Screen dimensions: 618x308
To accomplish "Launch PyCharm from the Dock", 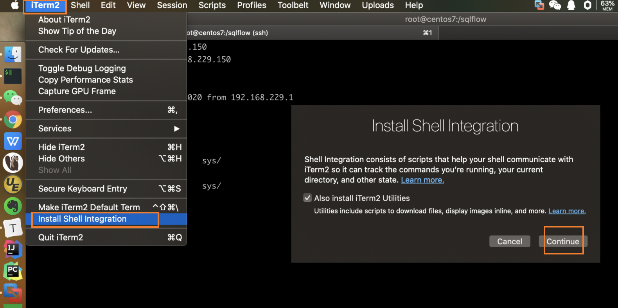I will pyautogui.click(x=13, y=271).
